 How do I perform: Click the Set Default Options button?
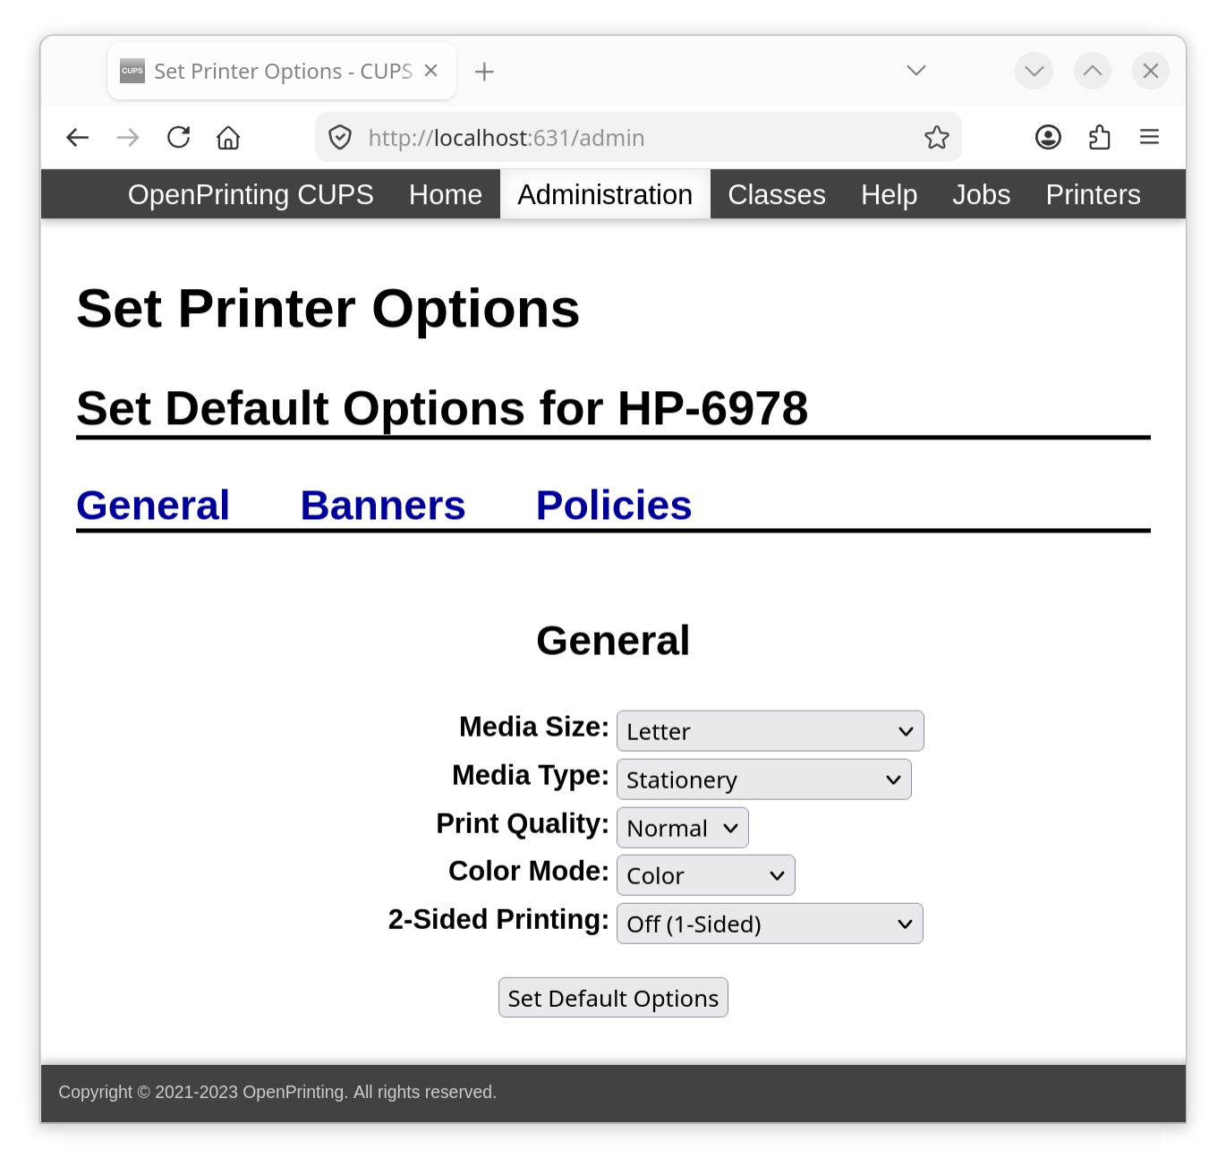pyautogui.click(x=612, y=997)
